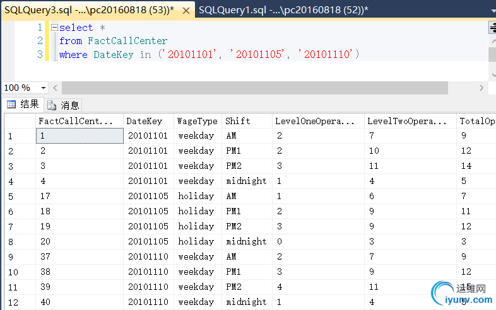Viewport: 496px width, 310px height.
Task: Switch to the SQLQuery1.sql tab
Action: click(x=283, y=10)
